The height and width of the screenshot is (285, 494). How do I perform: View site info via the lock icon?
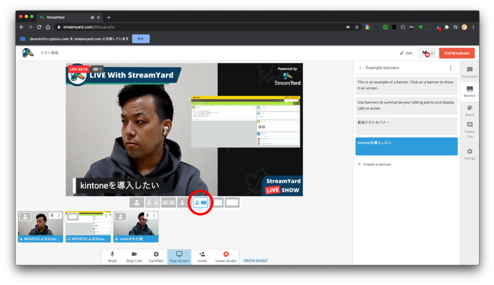pos(58,27)
